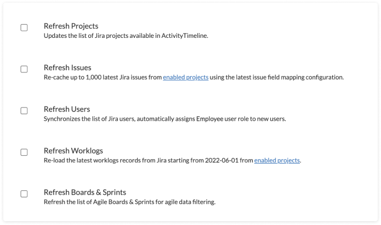Check the Refresh Worklogs option box
The height and width of the screenshot is (225, 381).
(24, 152)
